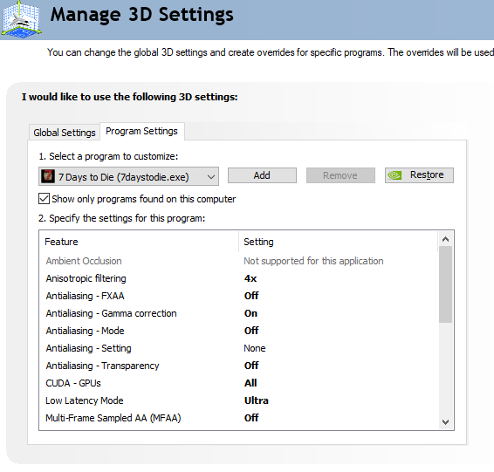This screenshot has height=472, width=494.
Task: Open the Antialiasing - Gamma correction On value
Action: [250, 313]
